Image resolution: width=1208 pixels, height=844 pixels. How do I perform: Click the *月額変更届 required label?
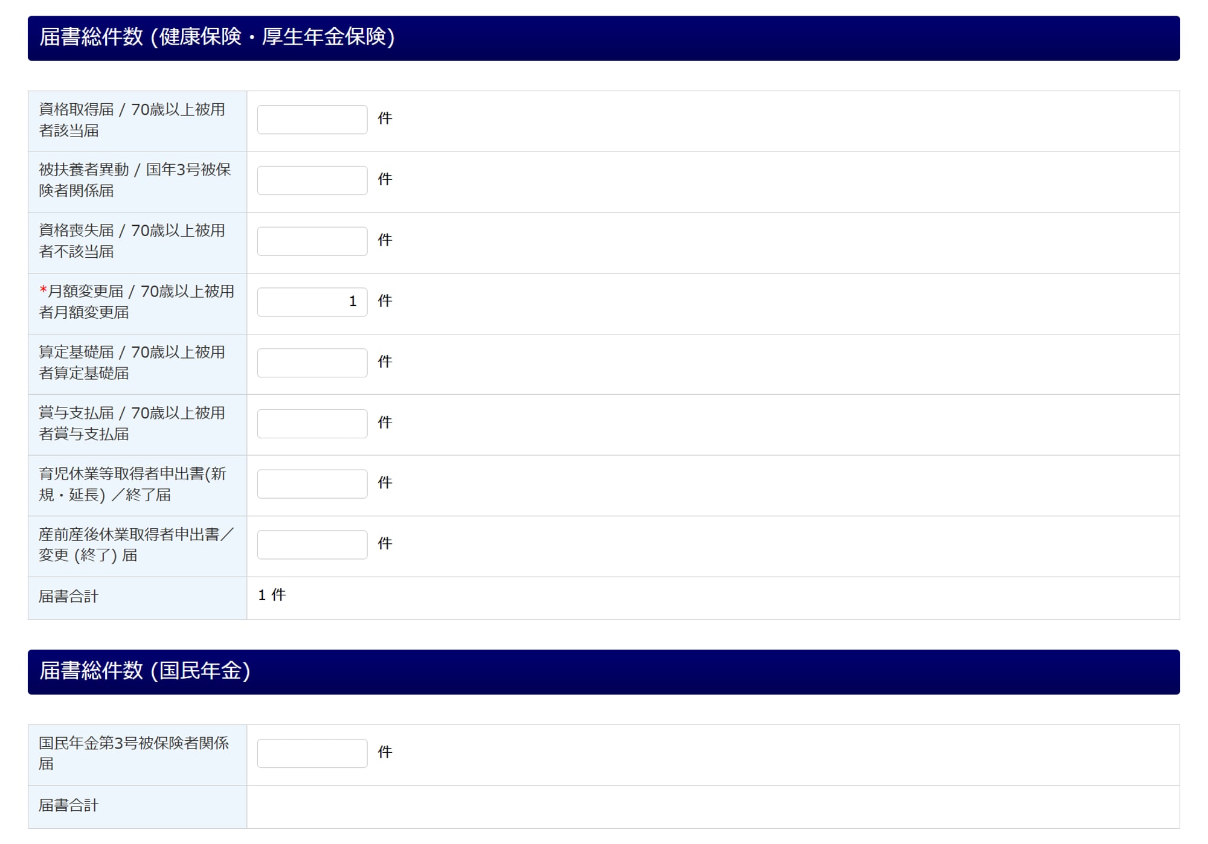(x=137, y=302)
